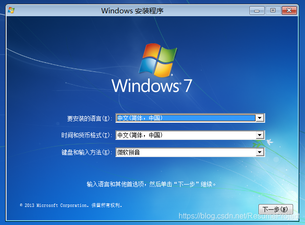Image resolution: width=305 pixels, height=225 pixels.
Task: Maximize the Windows 安装程序 window
Action: click(x=273, y=10)
